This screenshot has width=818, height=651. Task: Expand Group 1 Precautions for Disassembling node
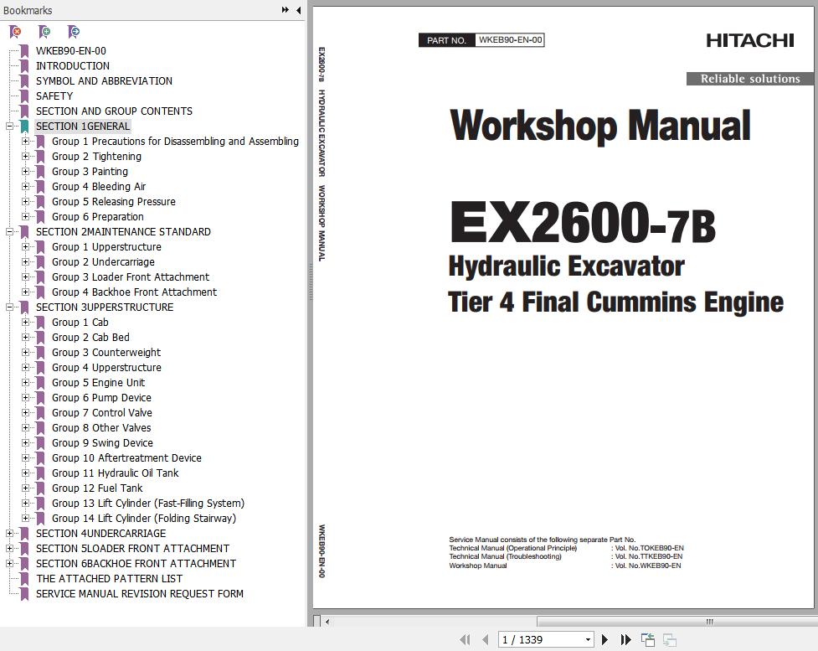point(25,142)
